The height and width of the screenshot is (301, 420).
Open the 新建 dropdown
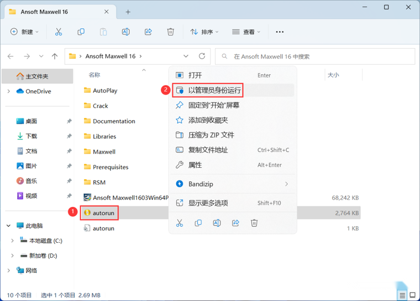(25, 32)
